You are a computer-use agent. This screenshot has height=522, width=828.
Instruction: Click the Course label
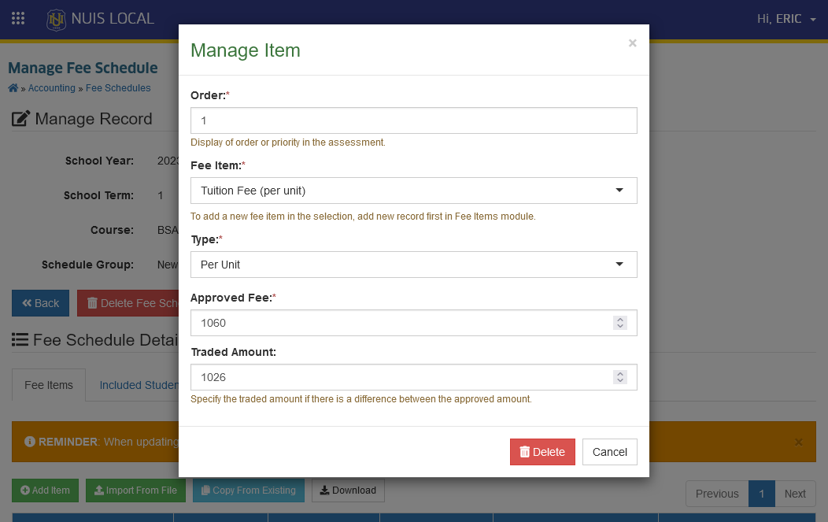112,231
